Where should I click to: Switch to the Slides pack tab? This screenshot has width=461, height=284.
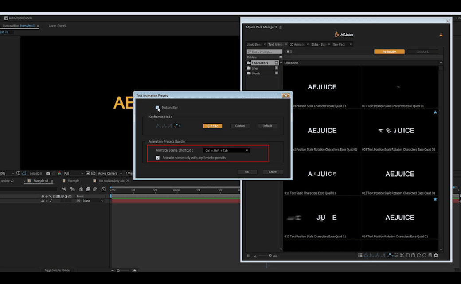point(318,44)
